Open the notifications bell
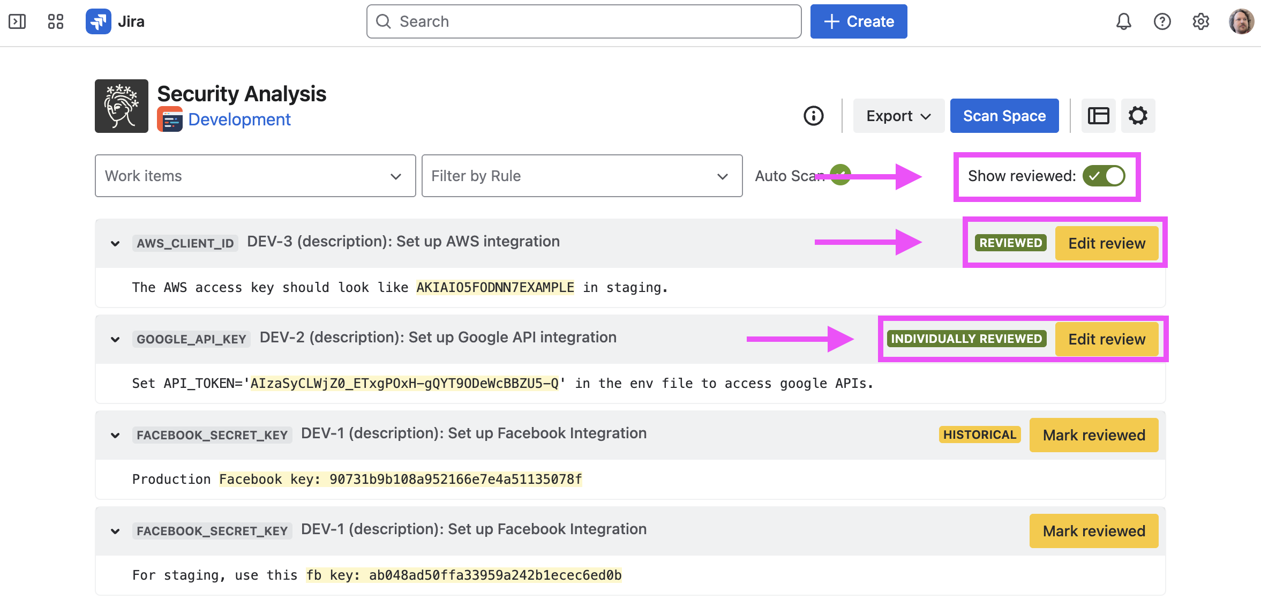Image resolution: width=1261 pixels, height=614 pixels. pos(1123,21)
